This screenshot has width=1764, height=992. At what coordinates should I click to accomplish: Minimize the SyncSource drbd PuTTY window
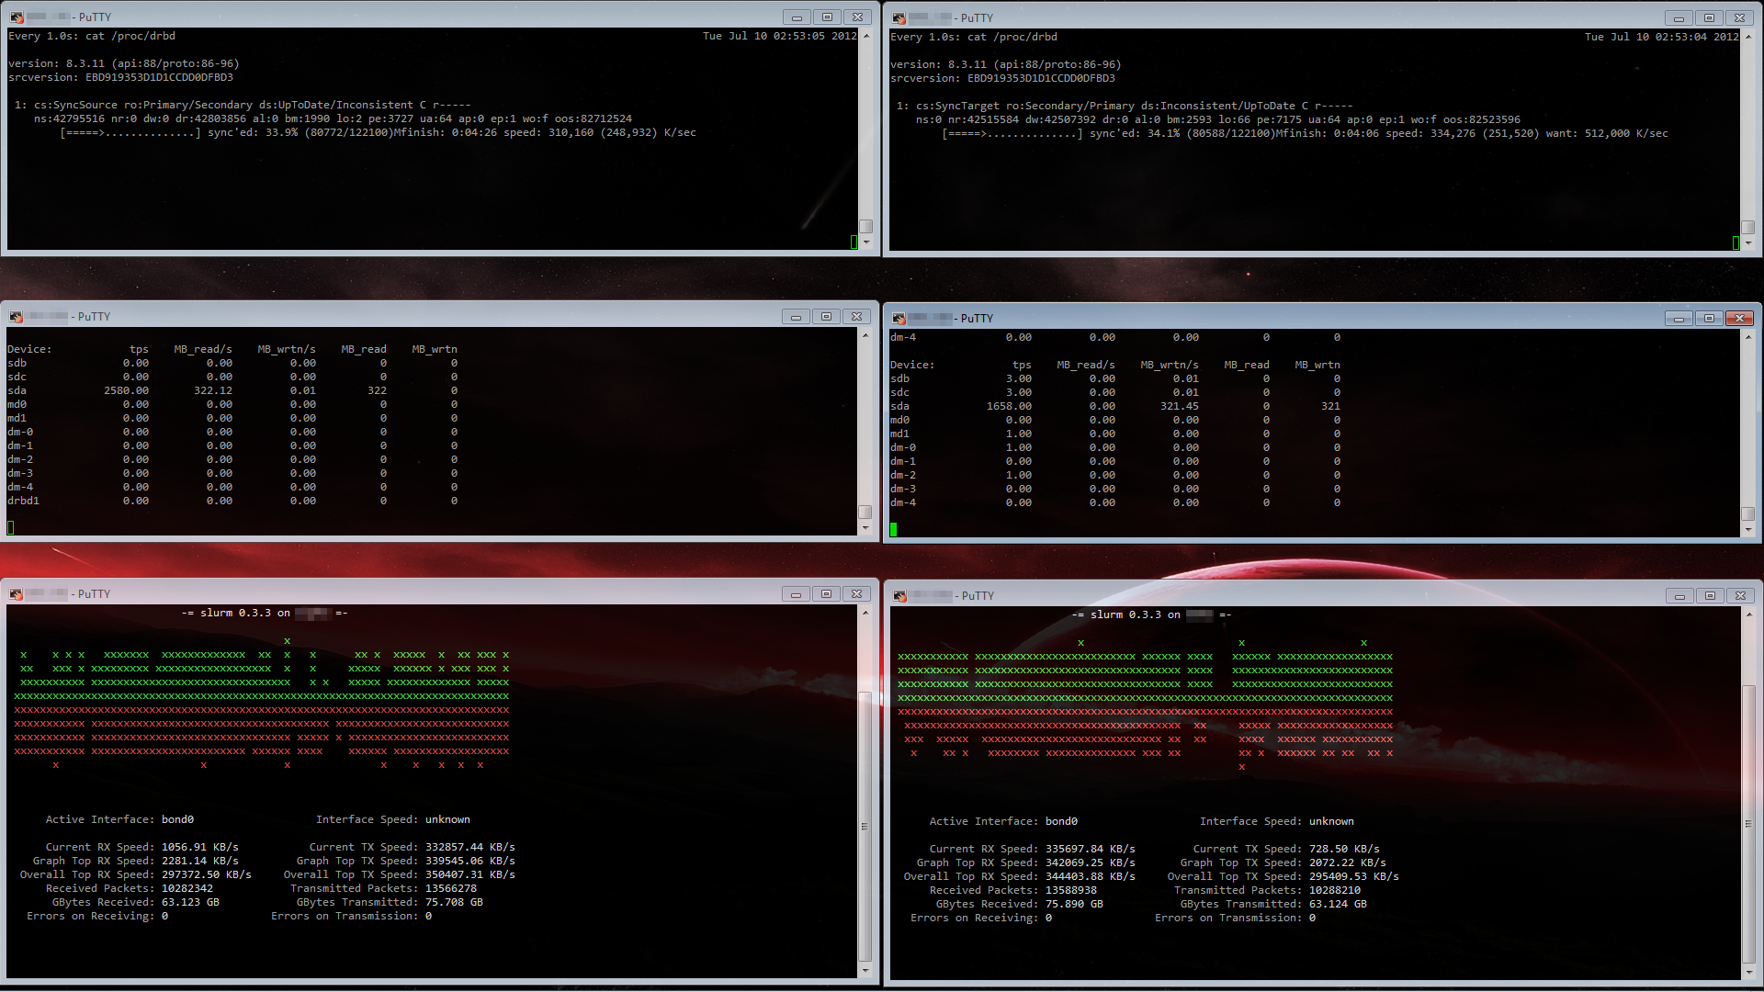pos(797,17)
